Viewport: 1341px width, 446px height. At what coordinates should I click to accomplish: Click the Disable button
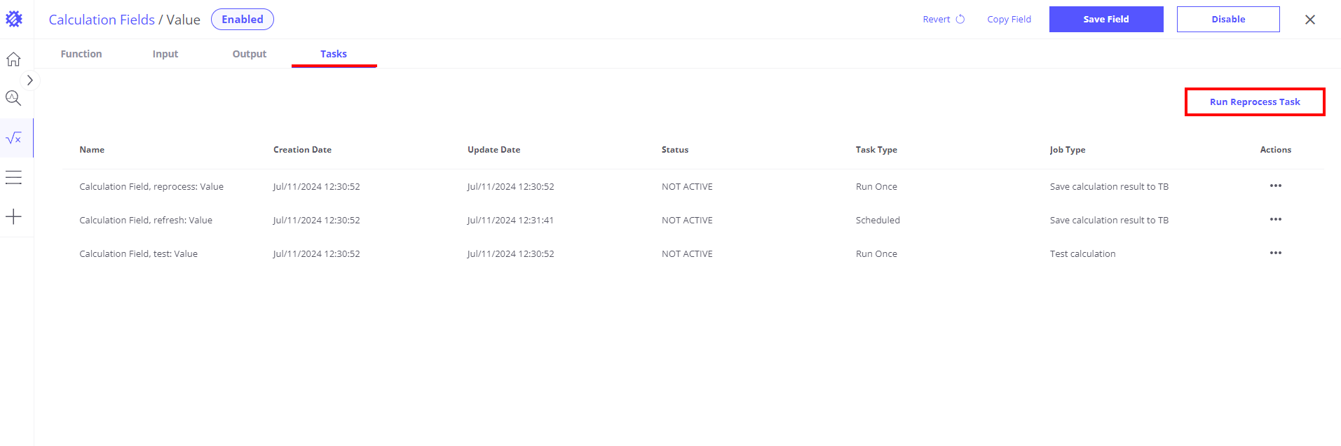coord(1227,20)
